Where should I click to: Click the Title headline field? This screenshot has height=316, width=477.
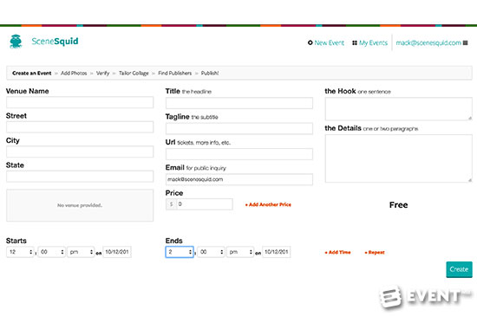[239, 103]
